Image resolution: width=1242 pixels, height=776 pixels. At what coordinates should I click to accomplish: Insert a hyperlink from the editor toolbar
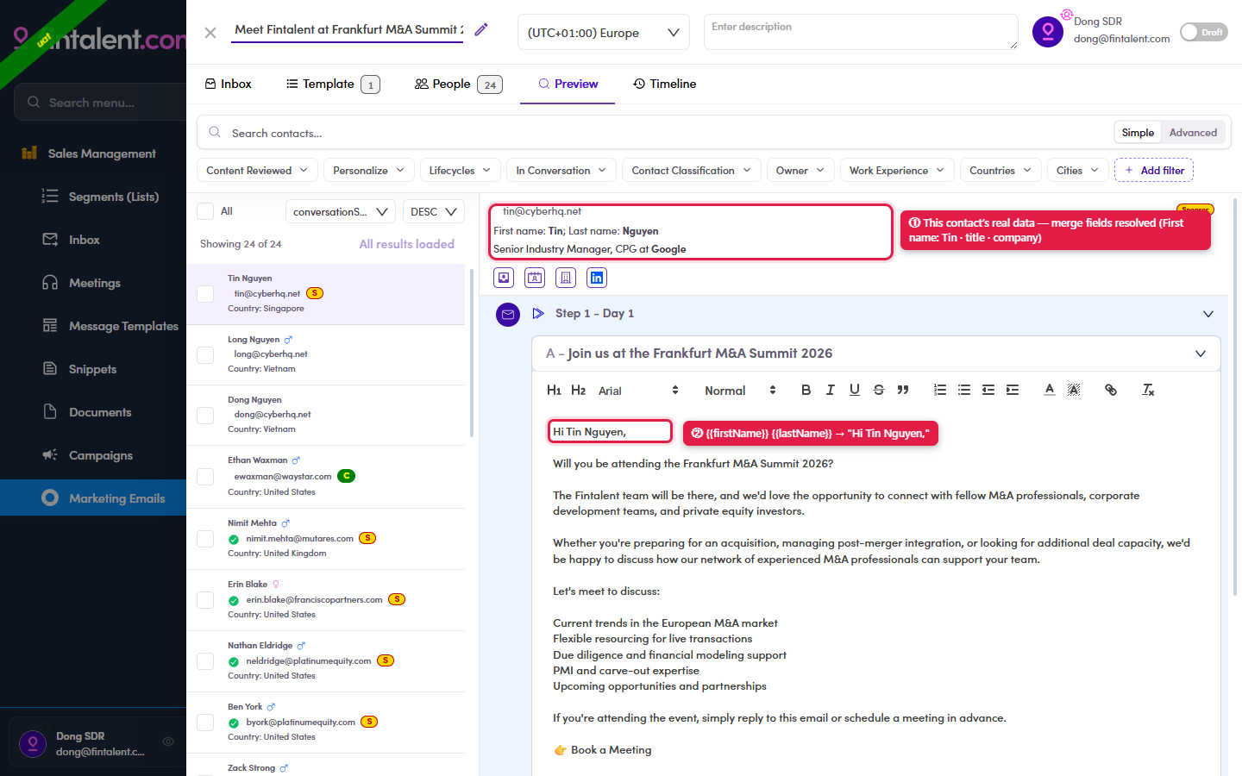1110,390
